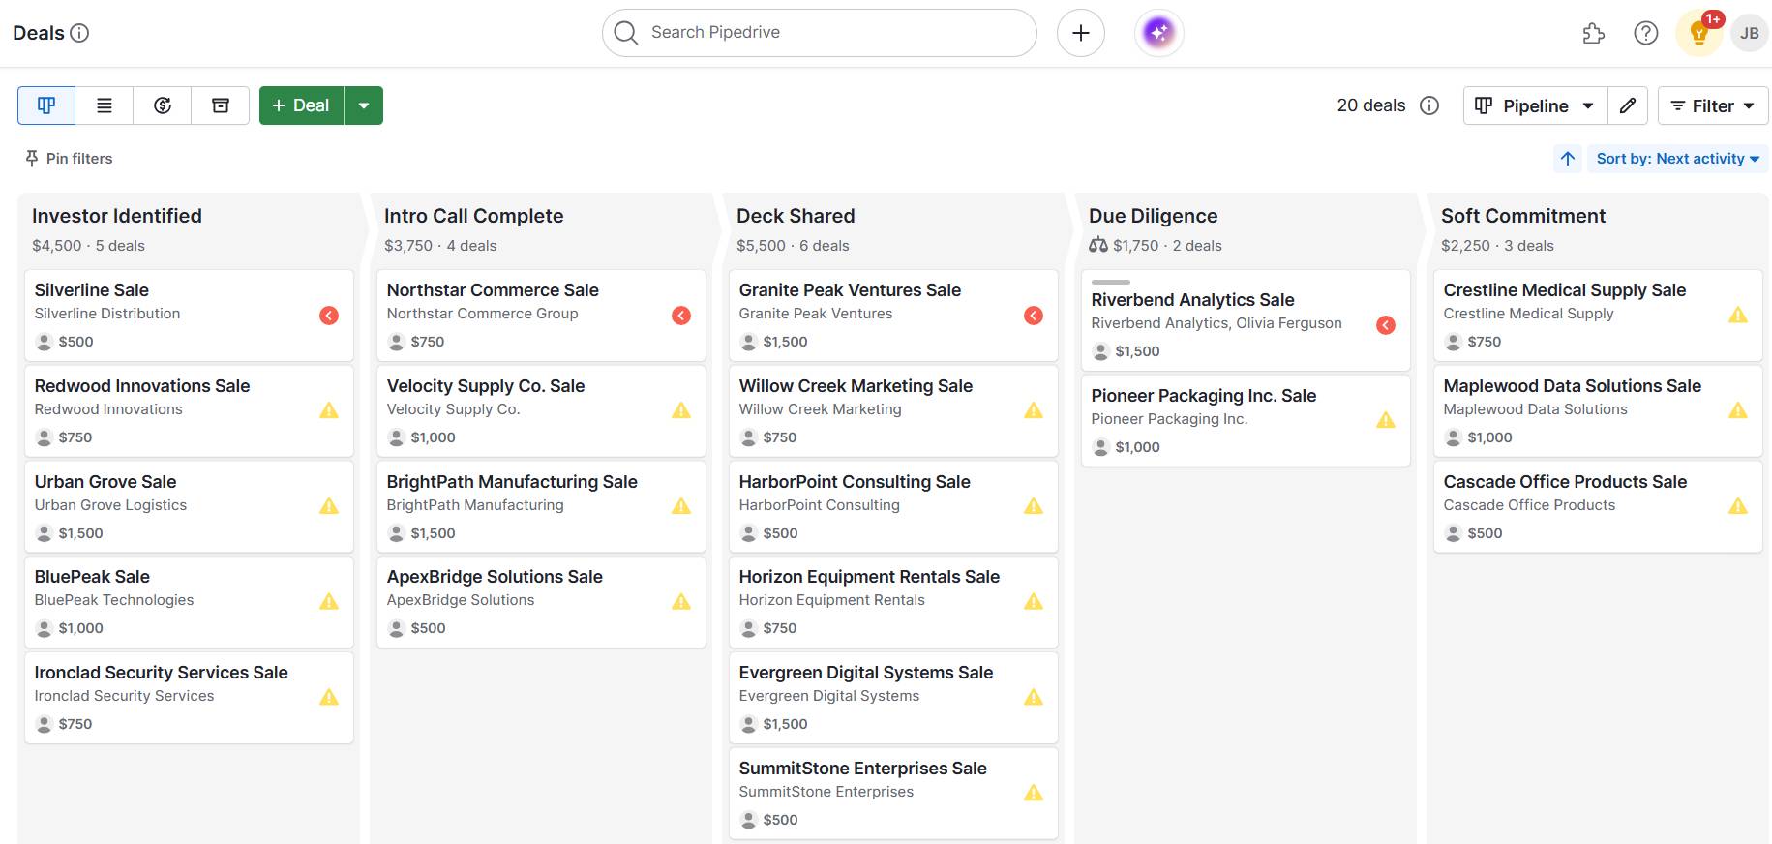Screen dimensions: 1772x844
Task: Switch to list view
Action: coord(105,105)
